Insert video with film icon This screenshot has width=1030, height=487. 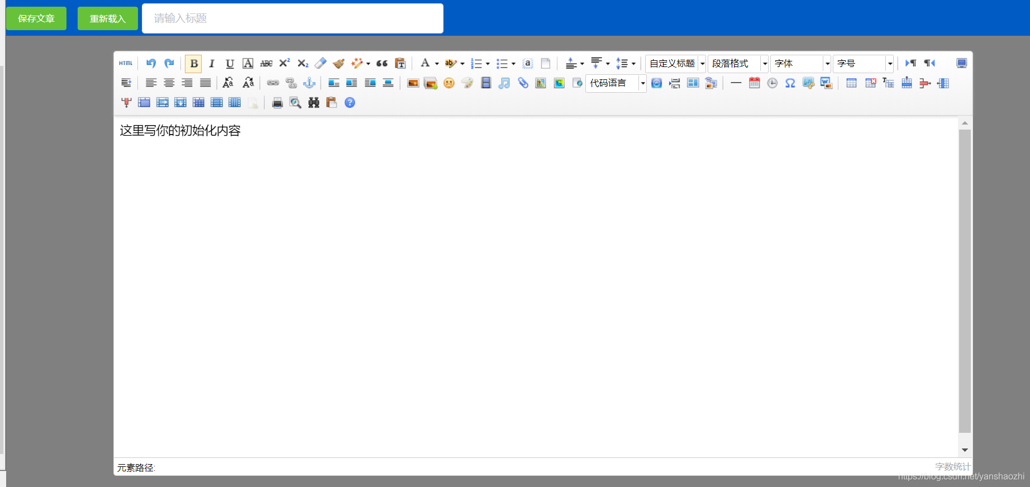coord(486,83)
